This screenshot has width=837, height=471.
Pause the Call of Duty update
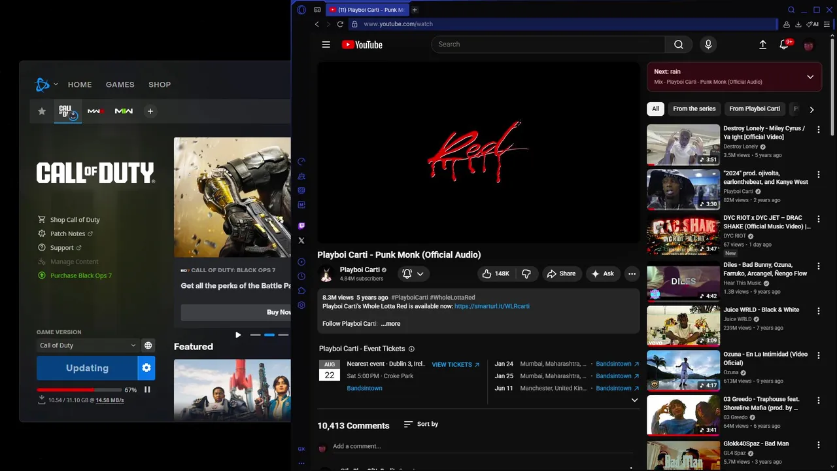pyautogui.click(x=147, y=390)
